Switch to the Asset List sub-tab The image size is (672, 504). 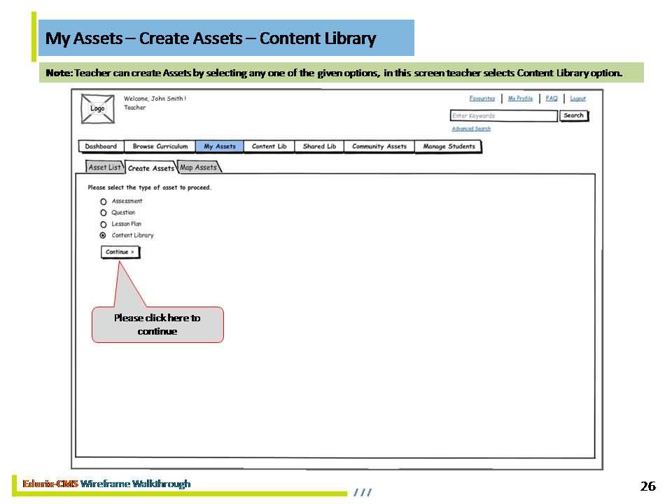point(105,167)
